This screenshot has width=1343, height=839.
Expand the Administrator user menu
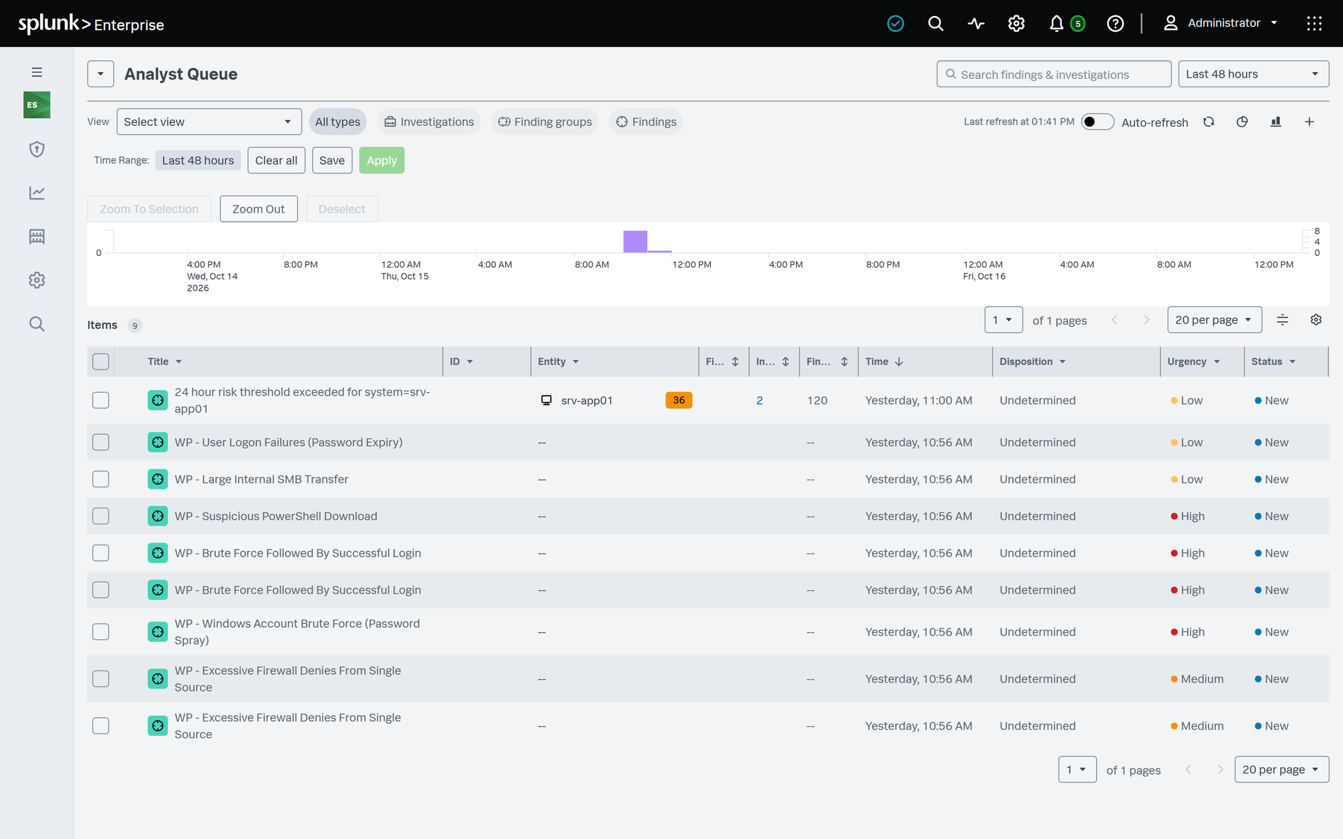pyautogui.click(x=1221, y=24)
